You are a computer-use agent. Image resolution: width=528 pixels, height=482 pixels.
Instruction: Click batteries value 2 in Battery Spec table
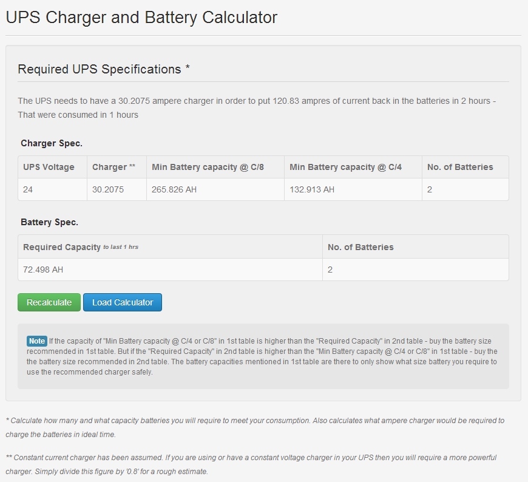pos(416,270)
